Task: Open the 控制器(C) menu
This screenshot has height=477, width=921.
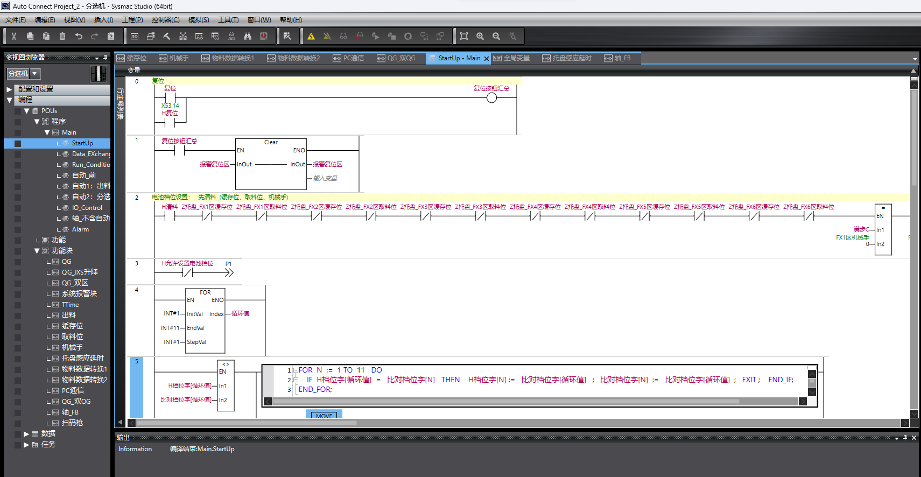Action: (x=165, y=20)
